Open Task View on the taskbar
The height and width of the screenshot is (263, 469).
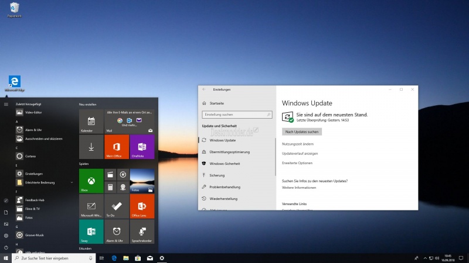tap(101, 258)
